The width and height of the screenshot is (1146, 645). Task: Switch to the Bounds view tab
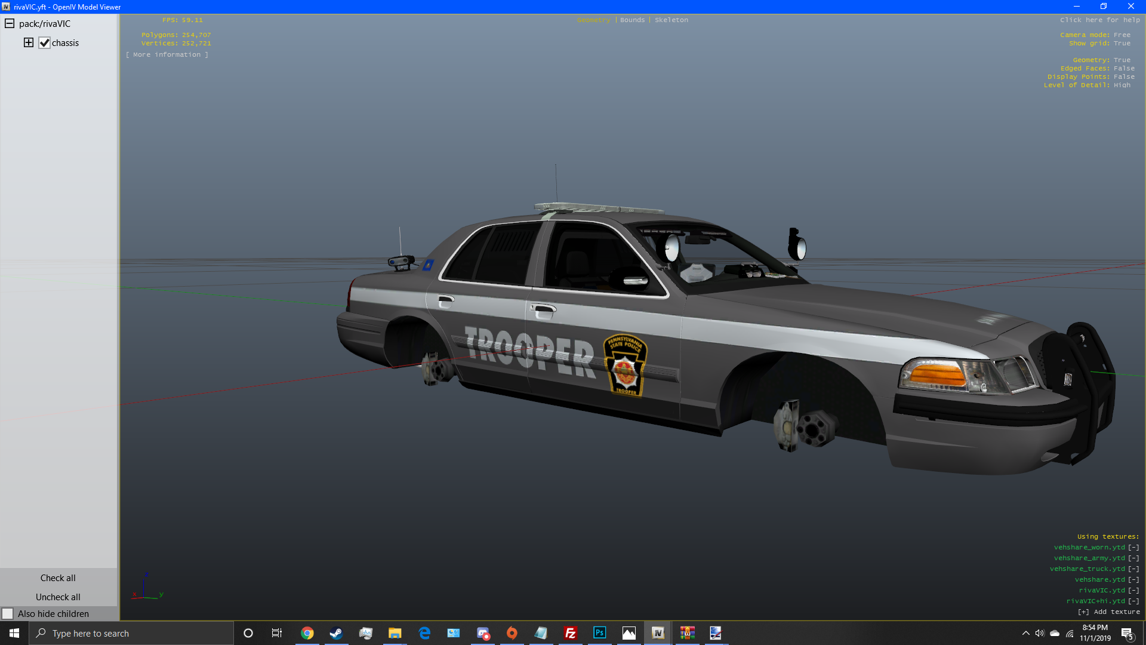(632, 20)
